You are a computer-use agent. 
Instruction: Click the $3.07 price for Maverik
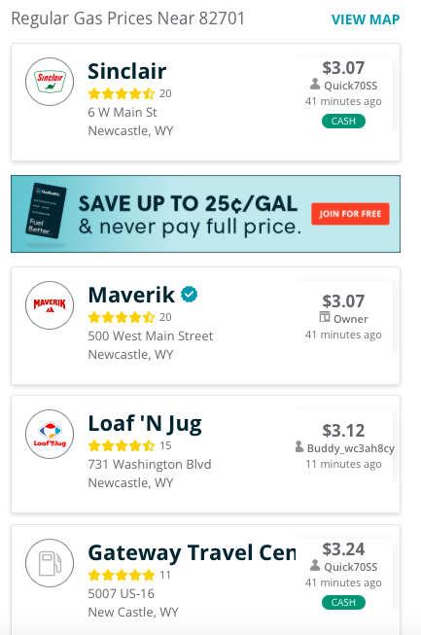click(x=343, y=301)
